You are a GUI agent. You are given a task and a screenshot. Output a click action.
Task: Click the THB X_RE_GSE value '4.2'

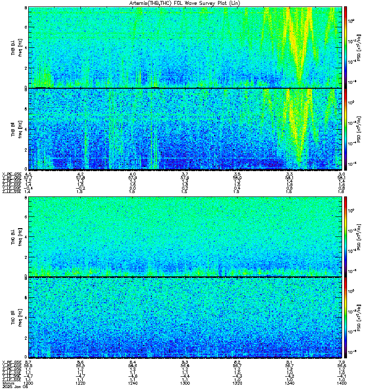tap(80, 174)
